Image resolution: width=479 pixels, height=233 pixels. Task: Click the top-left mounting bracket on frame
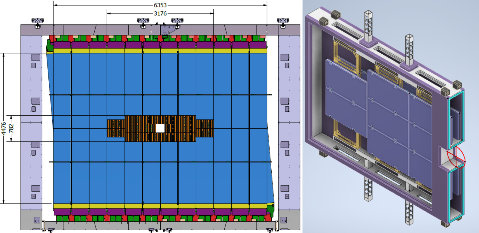(38, 22)
